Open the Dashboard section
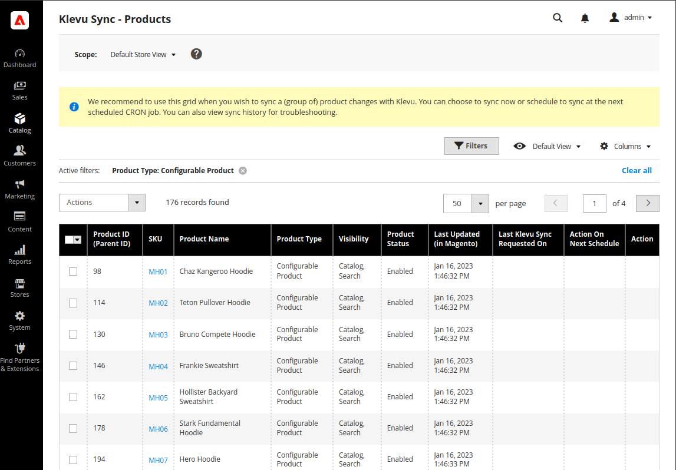Screen dimensions: 676x470 20,59
